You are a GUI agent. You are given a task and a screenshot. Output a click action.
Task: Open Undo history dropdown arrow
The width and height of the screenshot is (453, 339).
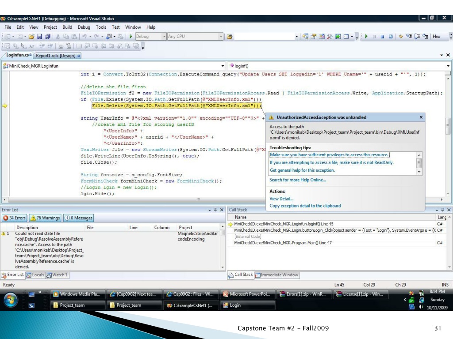click(x=90, y=37)
